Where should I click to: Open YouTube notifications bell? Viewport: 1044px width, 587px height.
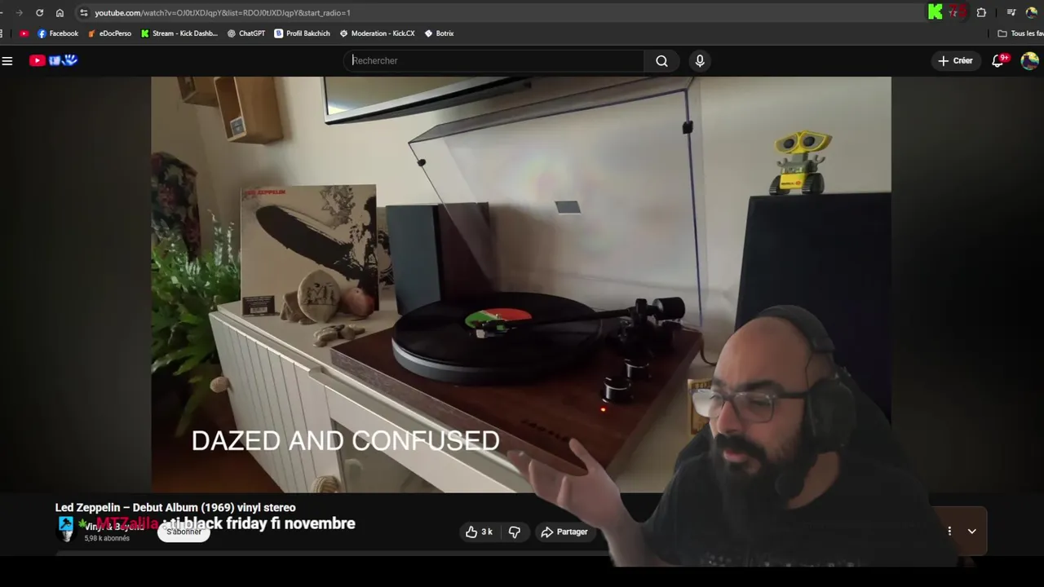pos(998,60)
